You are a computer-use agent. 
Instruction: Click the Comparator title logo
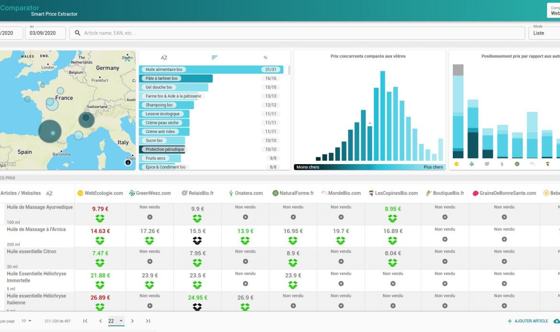point(20,8)
